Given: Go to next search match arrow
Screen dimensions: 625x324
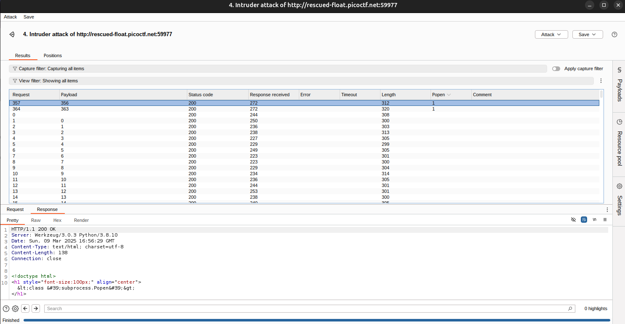Looking at the screenshot, I should 36,308.
